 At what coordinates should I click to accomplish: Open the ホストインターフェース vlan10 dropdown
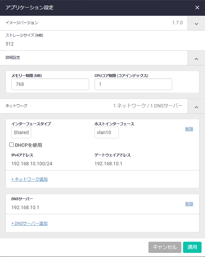pyautogui.click(x=107, y=132)
